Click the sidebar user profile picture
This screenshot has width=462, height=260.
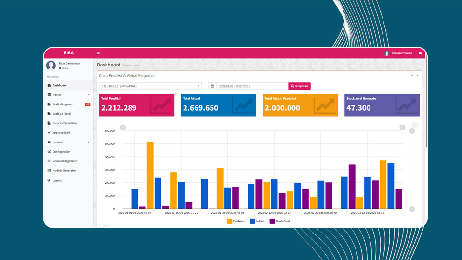point(51,65)
